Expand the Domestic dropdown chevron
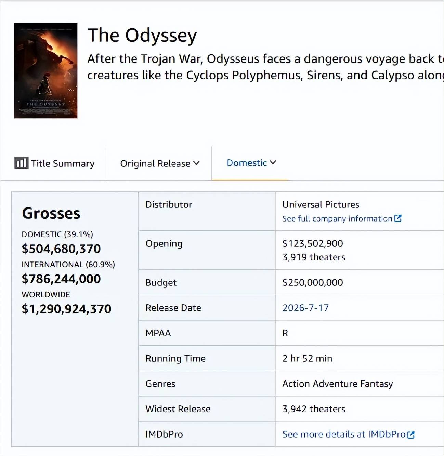444x456 pixels. point(273,162)
